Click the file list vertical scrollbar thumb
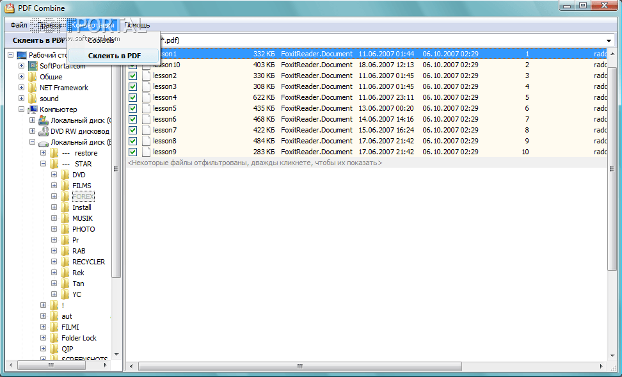Screen dimensions: 622x377 pos(612,169)
